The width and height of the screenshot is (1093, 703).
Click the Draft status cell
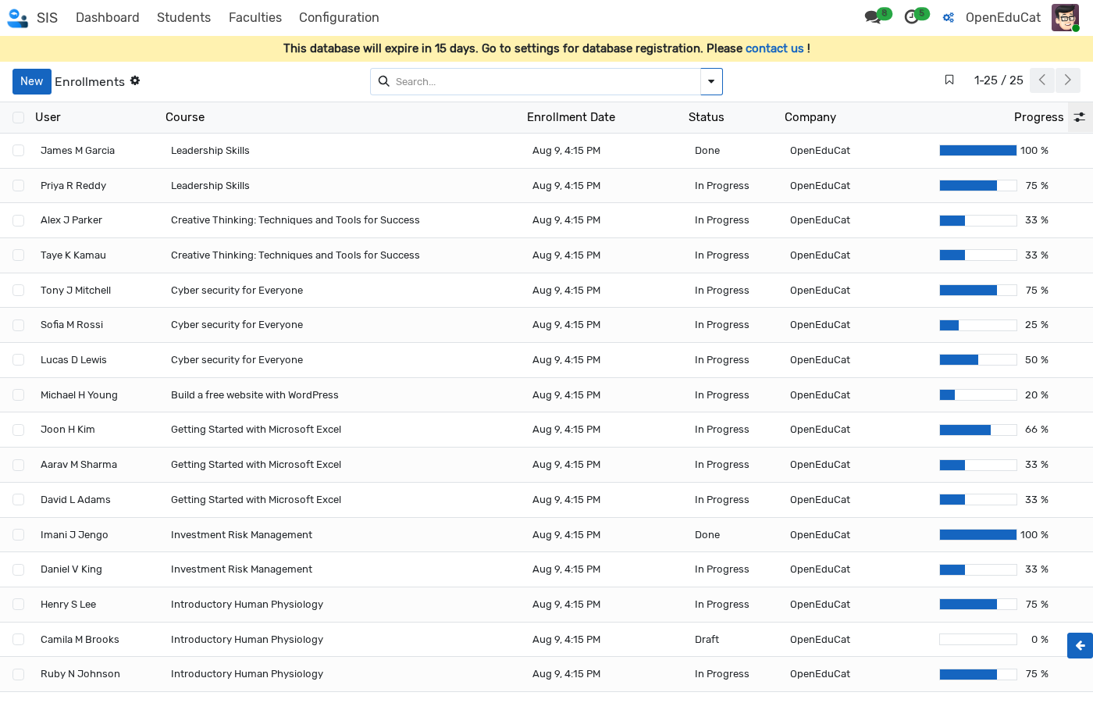[x=707, y=640]
